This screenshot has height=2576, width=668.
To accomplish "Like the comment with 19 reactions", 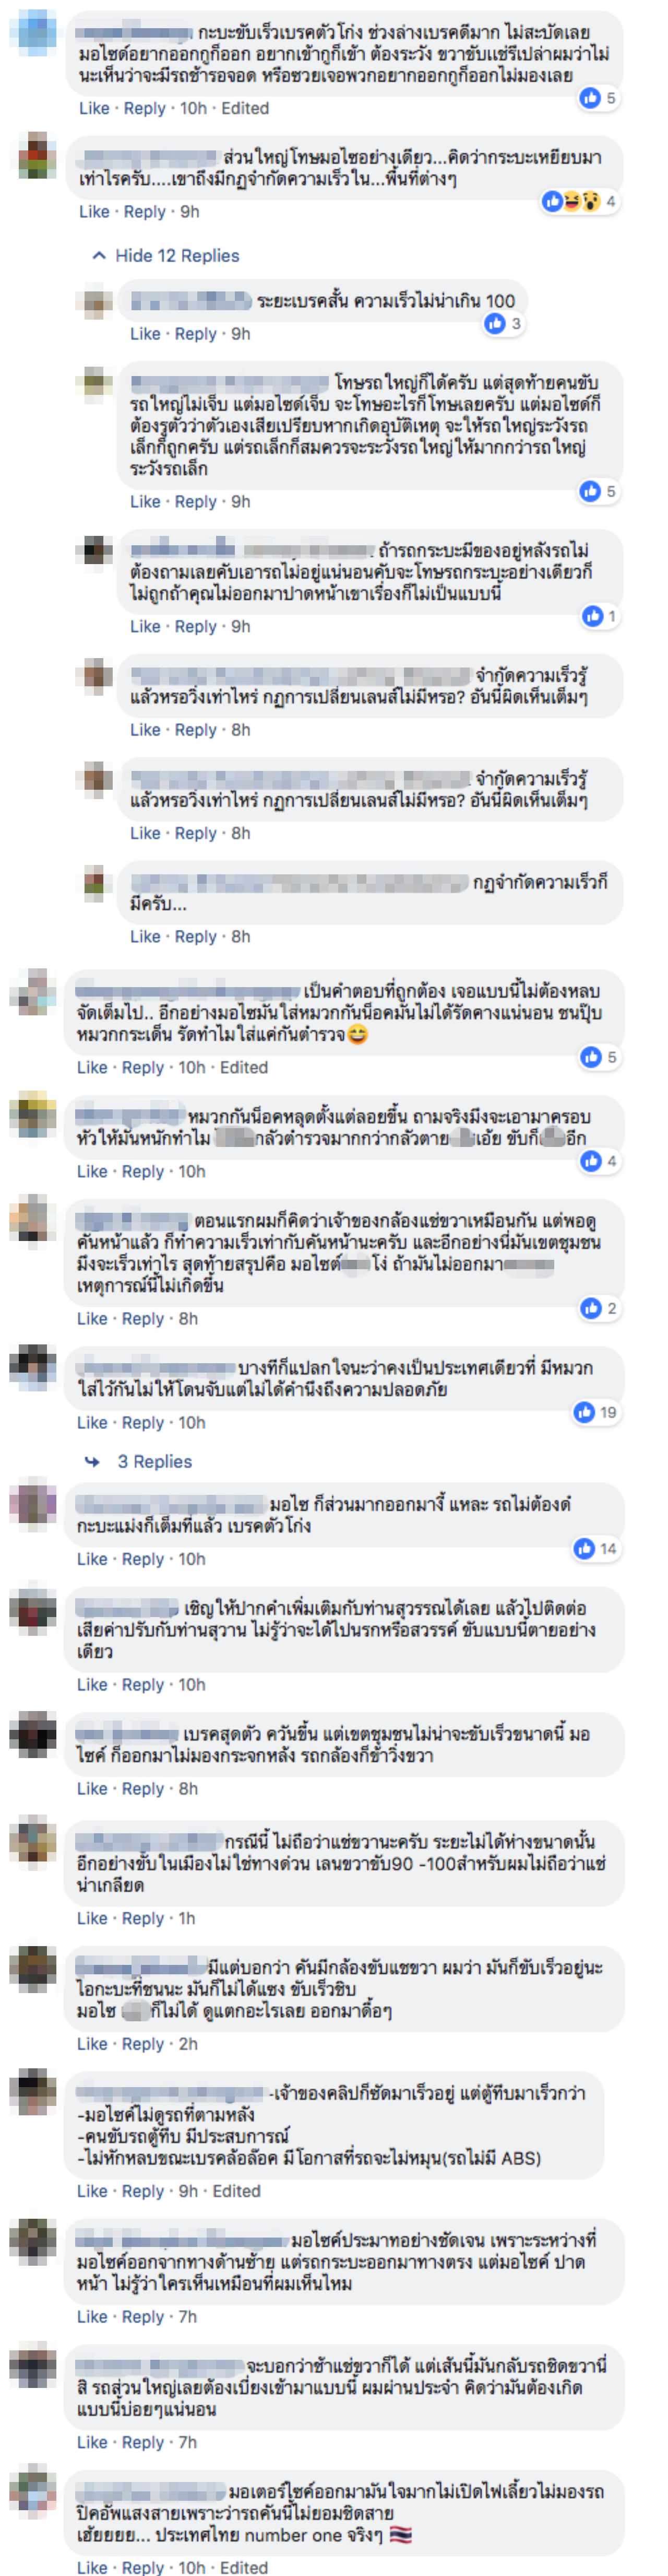I will pos(92,1422).
